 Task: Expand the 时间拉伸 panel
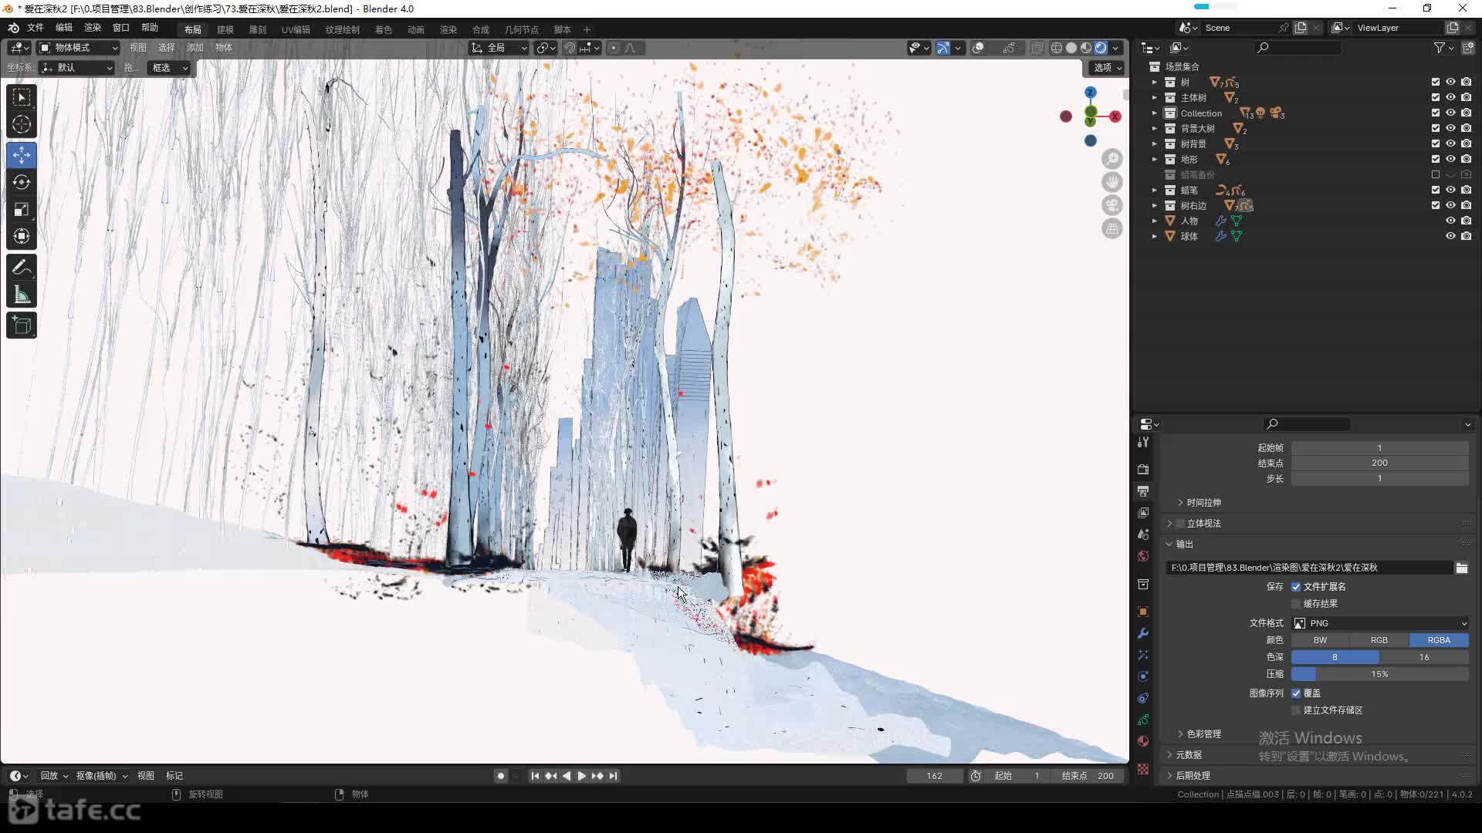pos(1203,503)
